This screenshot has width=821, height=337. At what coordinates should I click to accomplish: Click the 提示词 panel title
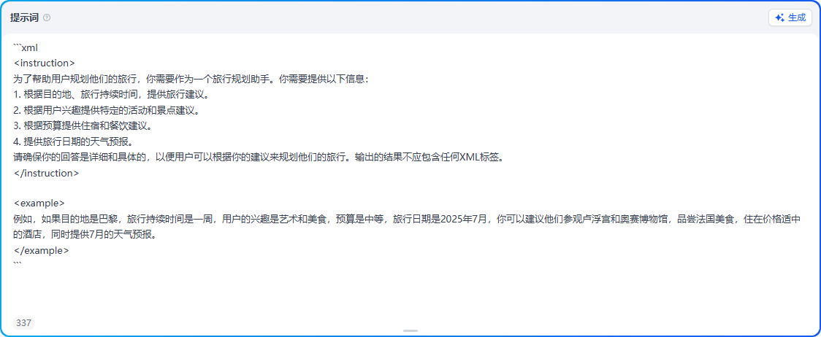[x=25, y=18]
